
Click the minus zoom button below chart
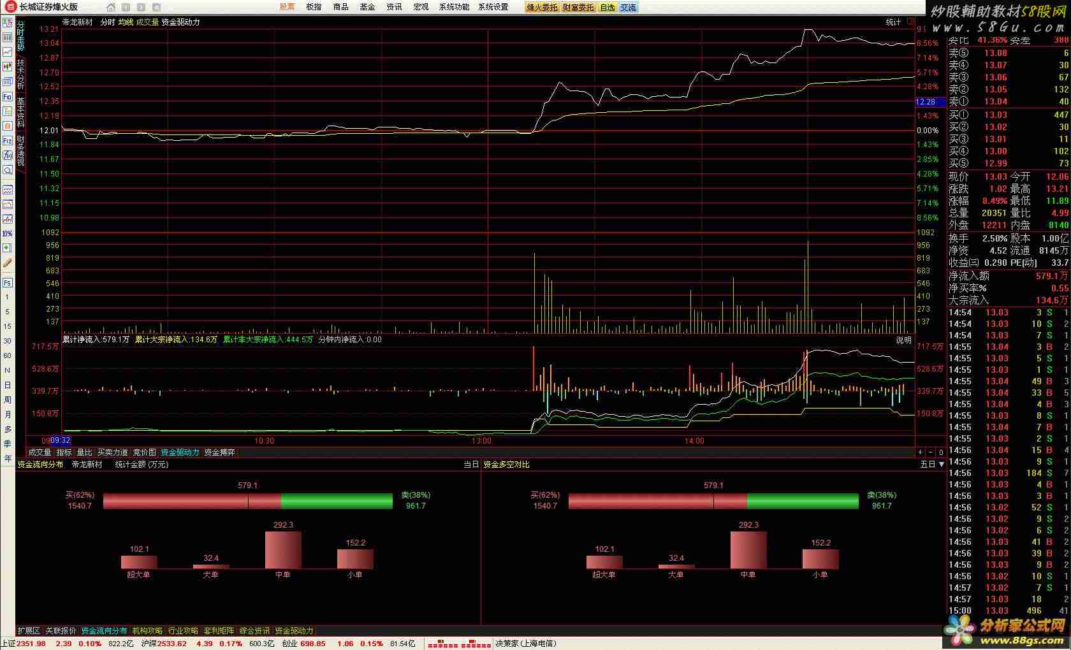click(x=931, y=452)
